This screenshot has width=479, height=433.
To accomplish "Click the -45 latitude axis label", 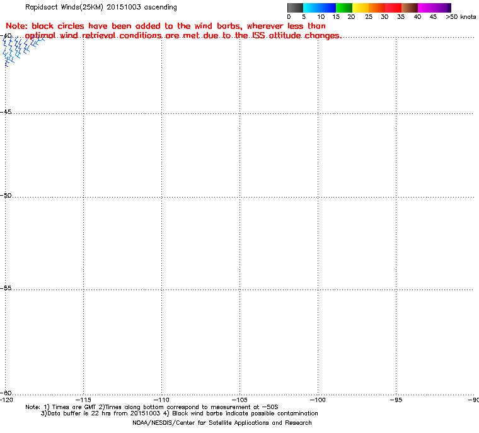I will point(6,112).
